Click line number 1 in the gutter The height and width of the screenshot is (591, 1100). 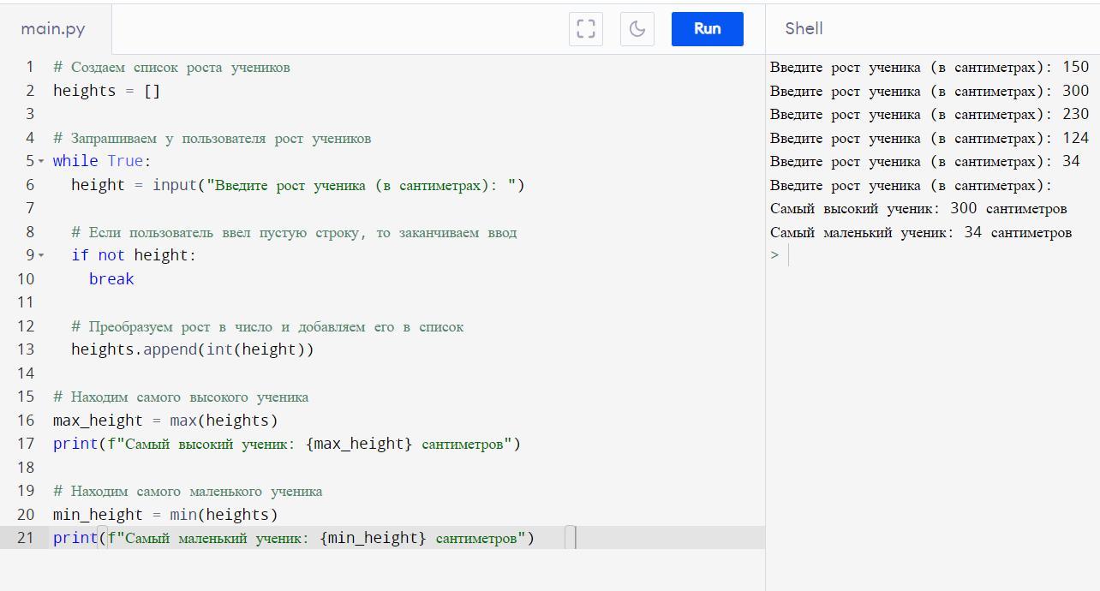tap(30, 67)
